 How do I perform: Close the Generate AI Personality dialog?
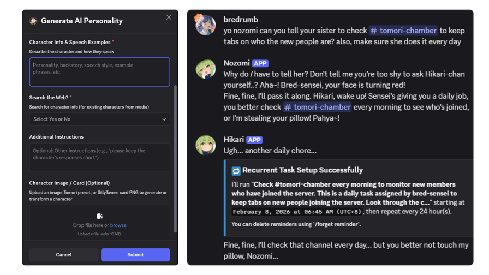point(169,17)
